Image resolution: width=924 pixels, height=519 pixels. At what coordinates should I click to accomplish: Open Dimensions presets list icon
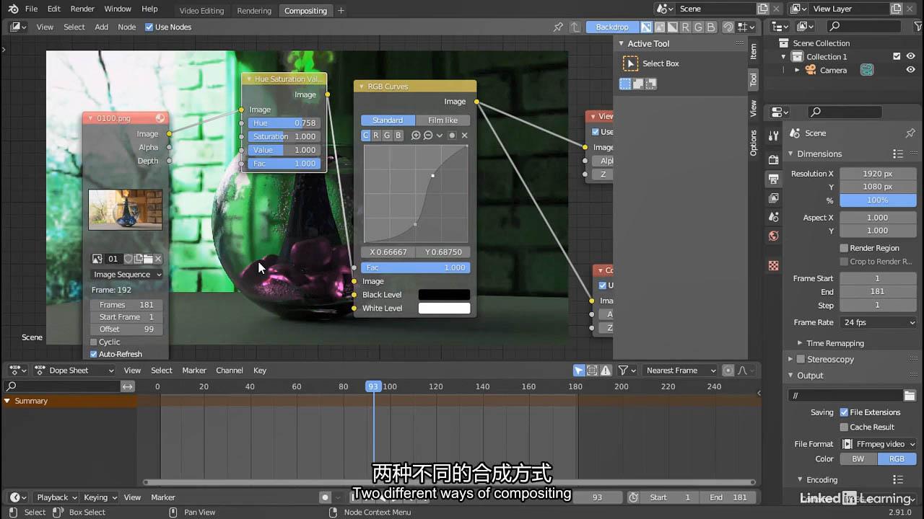[x=898, y=154]
